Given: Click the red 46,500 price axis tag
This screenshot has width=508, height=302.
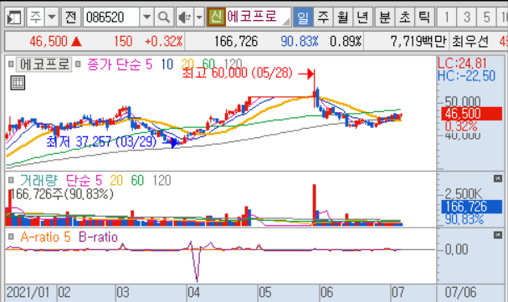Looking at the screenshot, I should [x=472, y=114].
